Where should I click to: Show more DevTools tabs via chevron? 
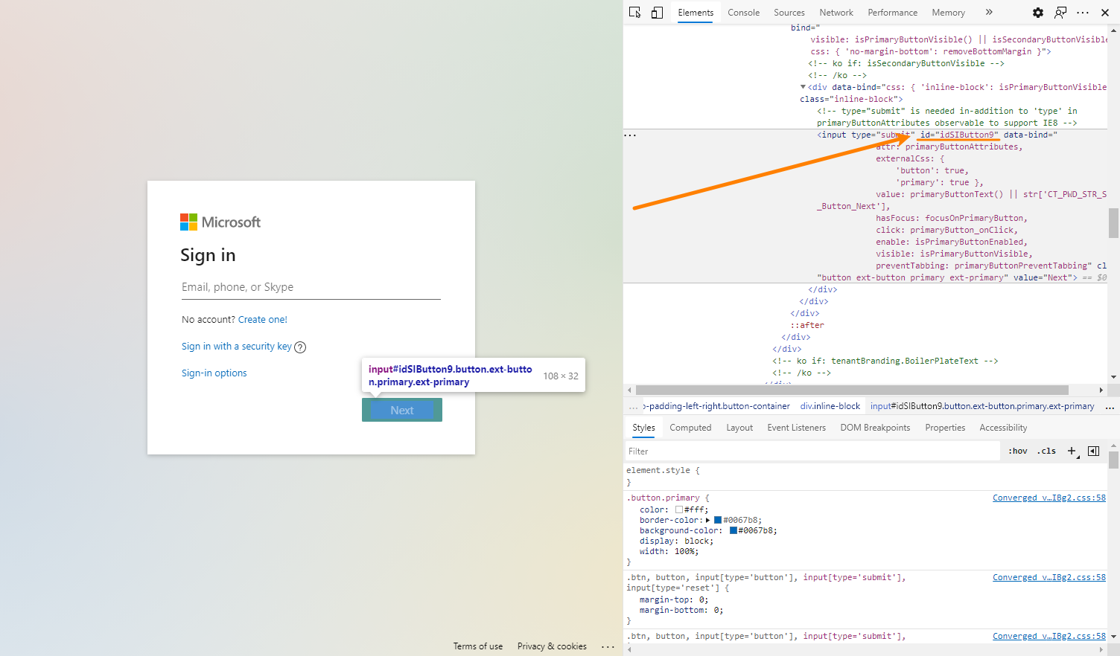pos(989,12)
